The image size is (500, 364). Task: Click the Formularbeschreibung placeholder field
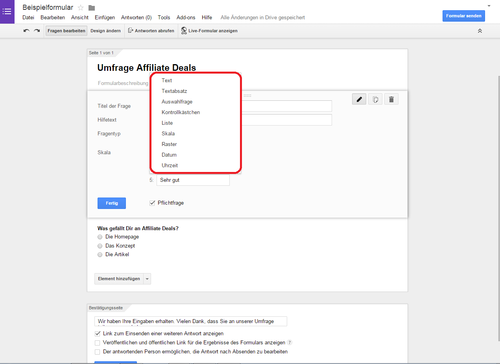pos(123,83)
